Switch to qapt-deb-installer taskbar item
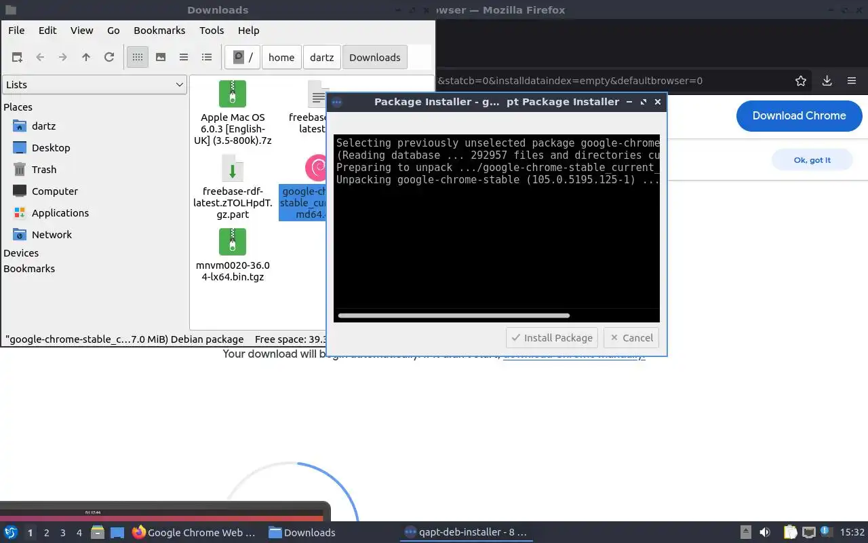 point(465,533)
